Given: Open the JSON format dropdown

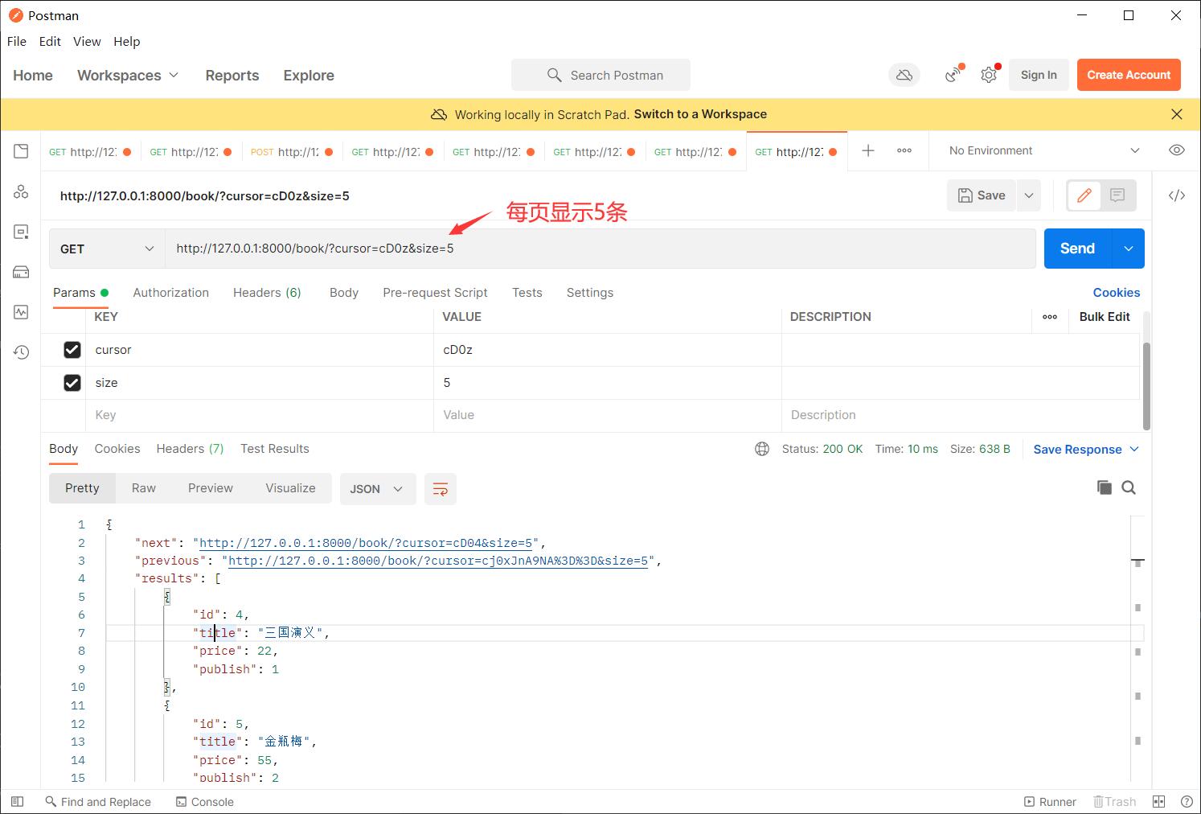Looking at the screenshot, I should point(378,489).
